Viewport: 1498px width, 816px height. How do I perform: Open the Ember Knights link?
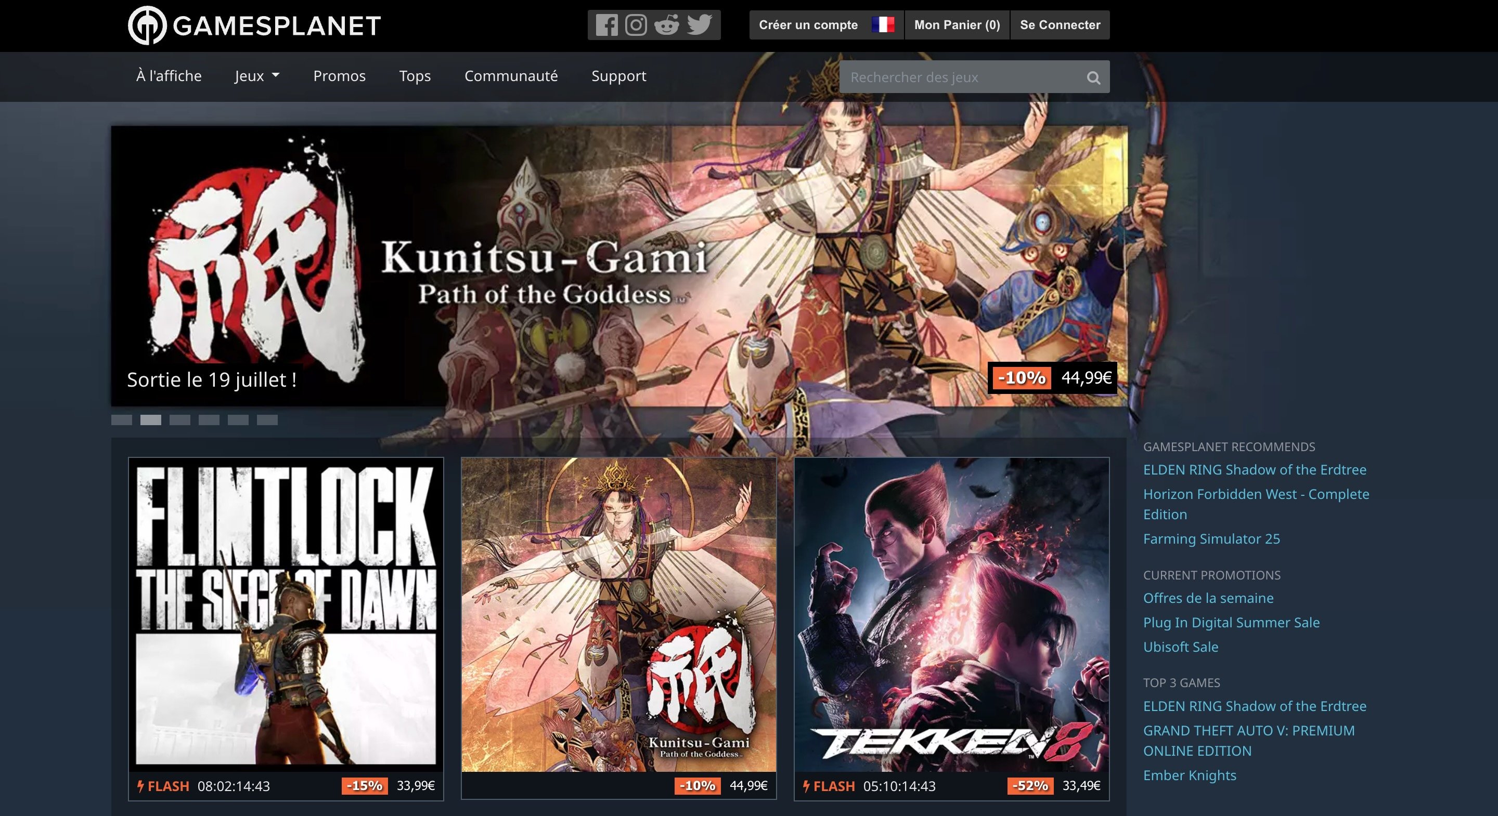point(1190,775)
